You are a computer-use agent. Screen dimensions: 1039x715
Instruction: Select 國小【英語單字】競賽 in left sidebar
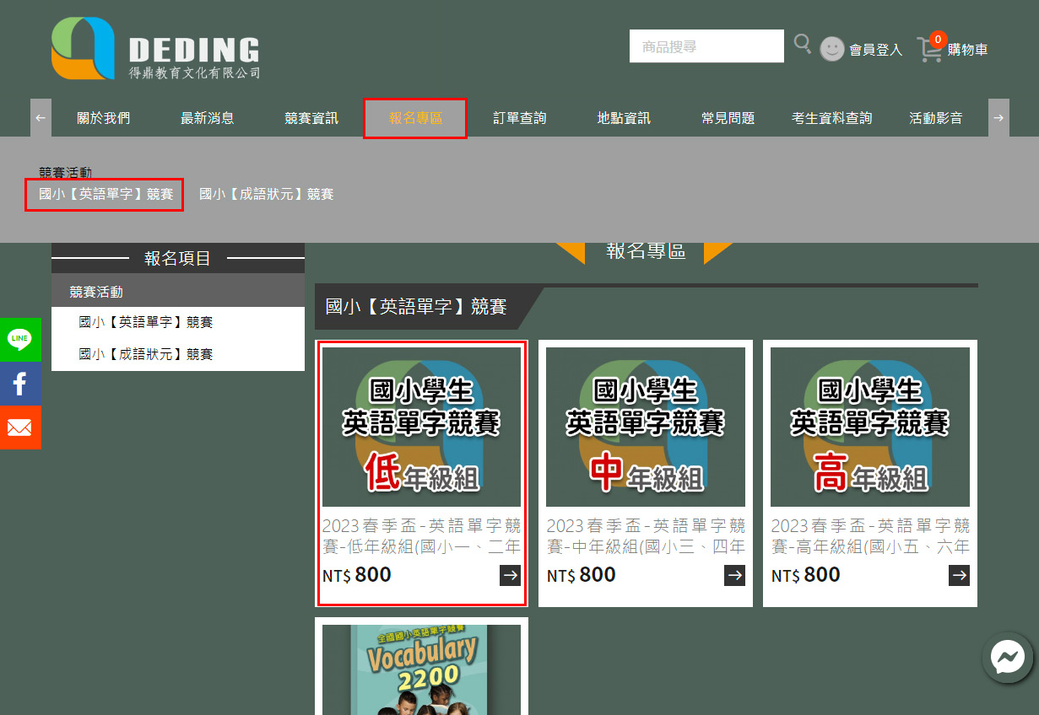[x=145, y=322]
